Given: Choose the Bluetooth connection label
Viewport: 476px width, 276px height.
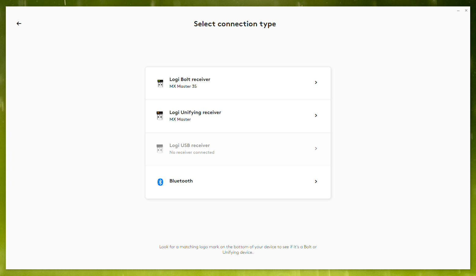Looking at the screenshot, I should 181,181.
